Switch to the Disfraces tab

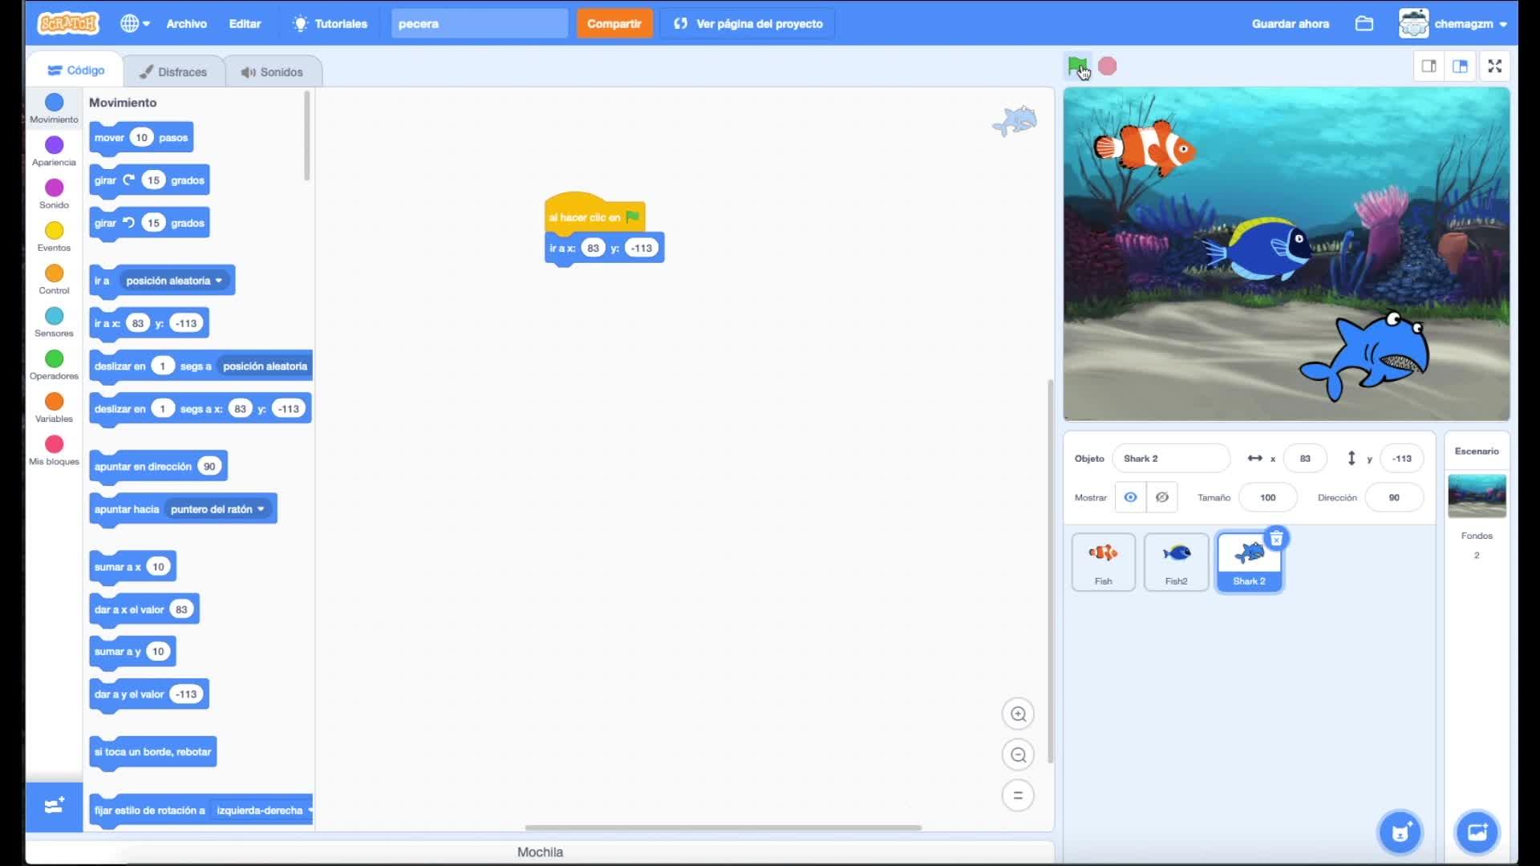(173, 71)
